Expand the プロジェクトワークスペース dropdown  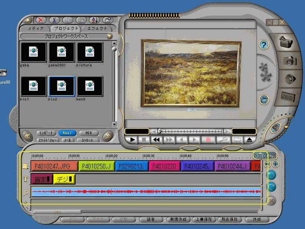(x=109, y=36)
